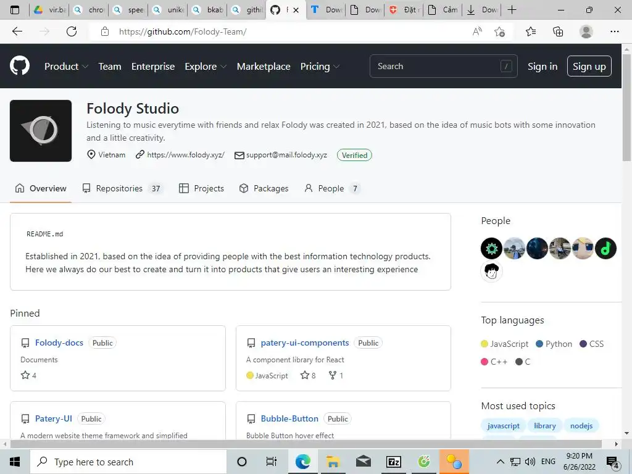Click the Sign in link
632x474 pixels.
pos(543,67)
